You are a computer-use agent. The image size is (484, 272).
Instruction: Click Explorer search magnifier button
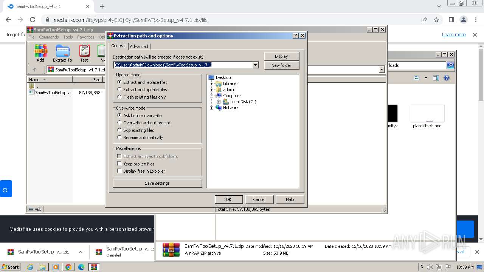[x=450, y=65]
